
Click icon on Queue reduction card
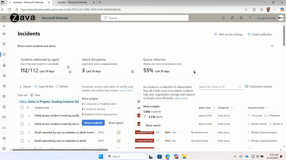point(194,72)
